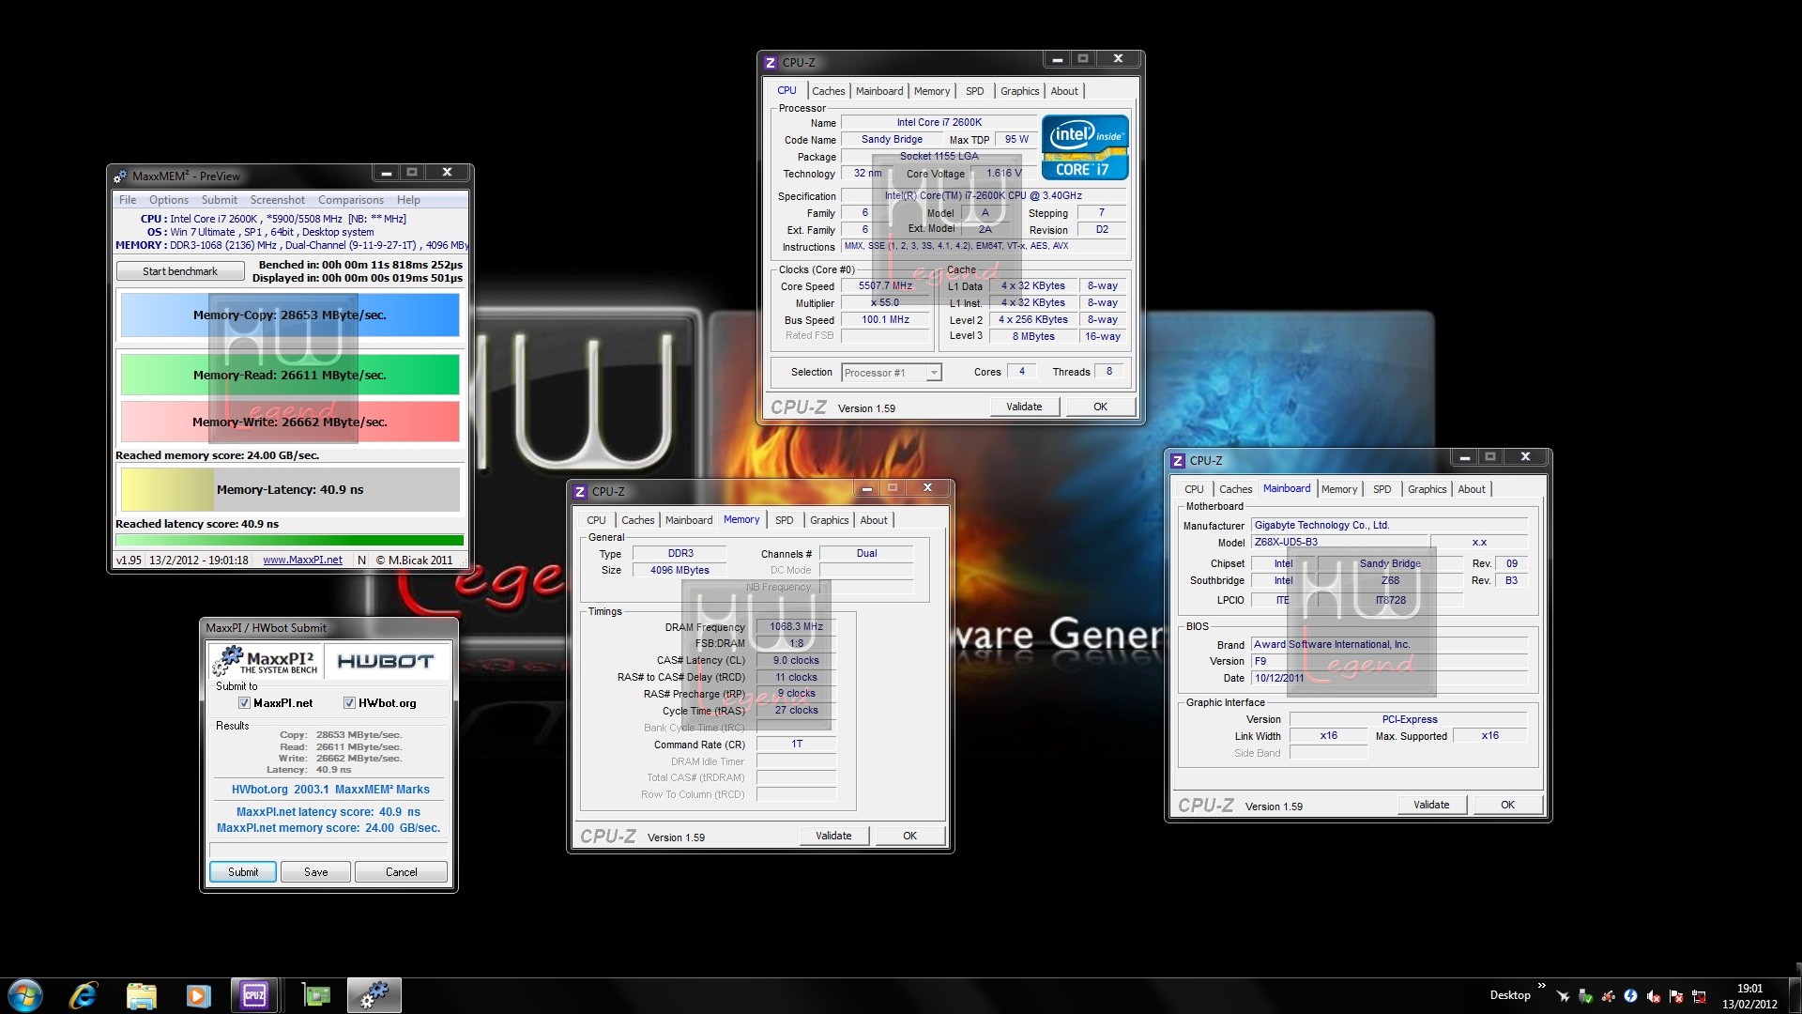
Task: Click the Z icon in CPU-Z Memory window title
Action: pyautogui.click(x=580, y=492)
